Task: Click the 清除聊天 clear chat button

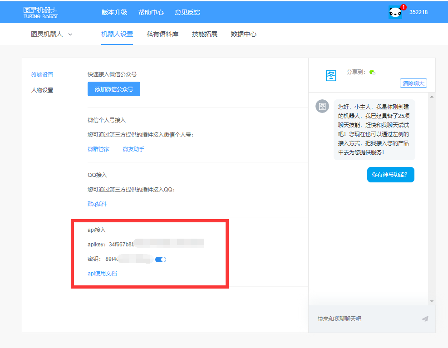Action: pyautogui.click(x=413, y=83)
